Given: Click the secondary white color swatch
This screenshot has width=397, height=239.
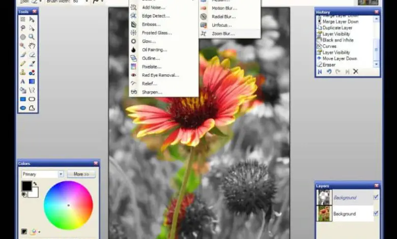Looking at the screenshot, I should click(35, 193).
